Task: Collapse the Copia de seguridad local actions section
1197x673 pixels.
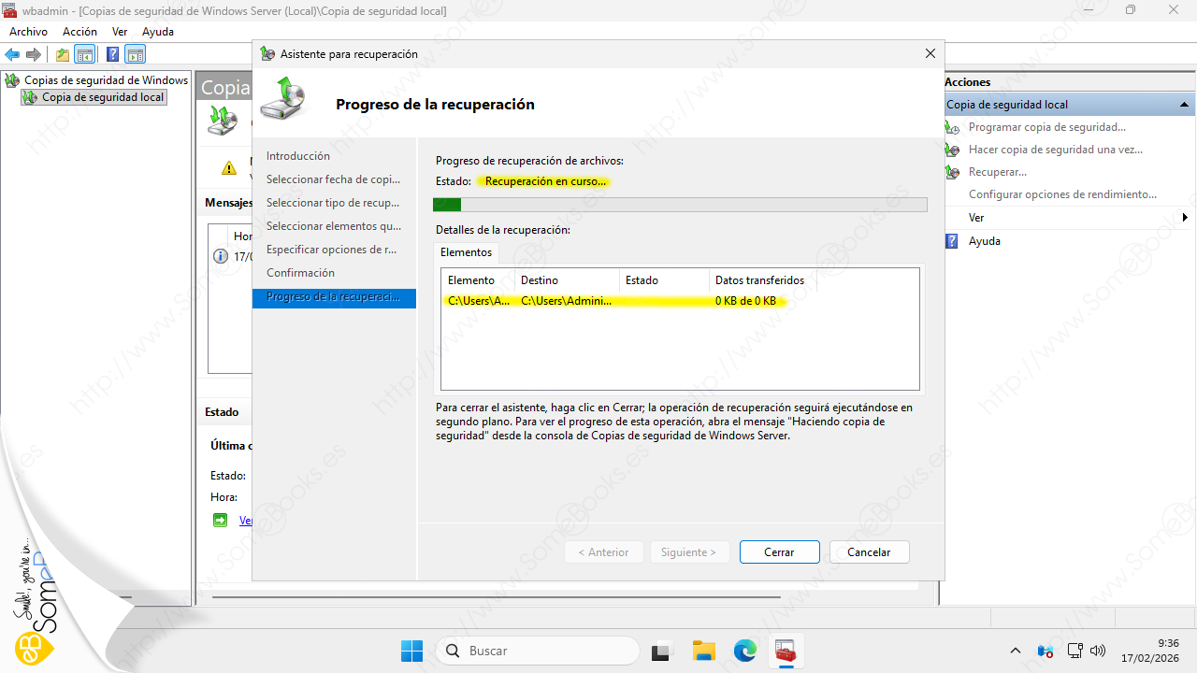Action: coord(1184,105)
